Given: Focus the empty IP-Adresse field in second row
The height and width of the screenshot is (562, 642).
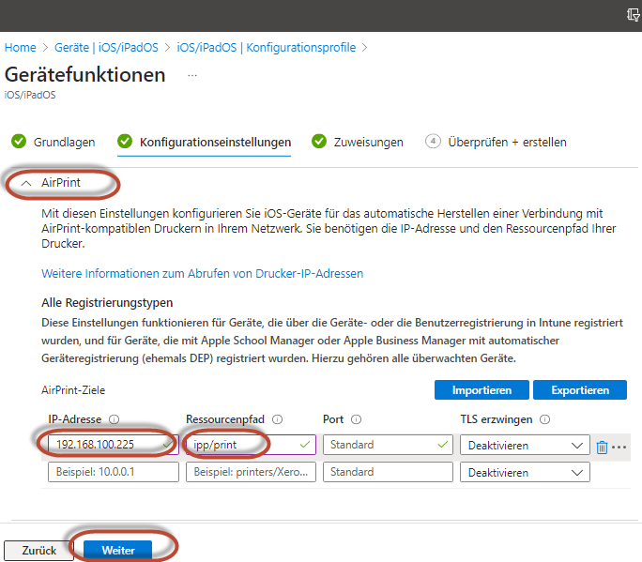Looking at the screenshot, I should point(113,472).
